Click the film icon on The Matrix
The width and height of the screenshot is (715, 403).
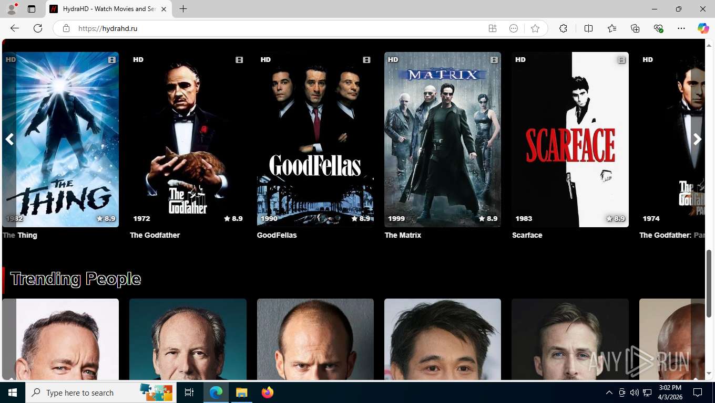[x=494, y=60]
